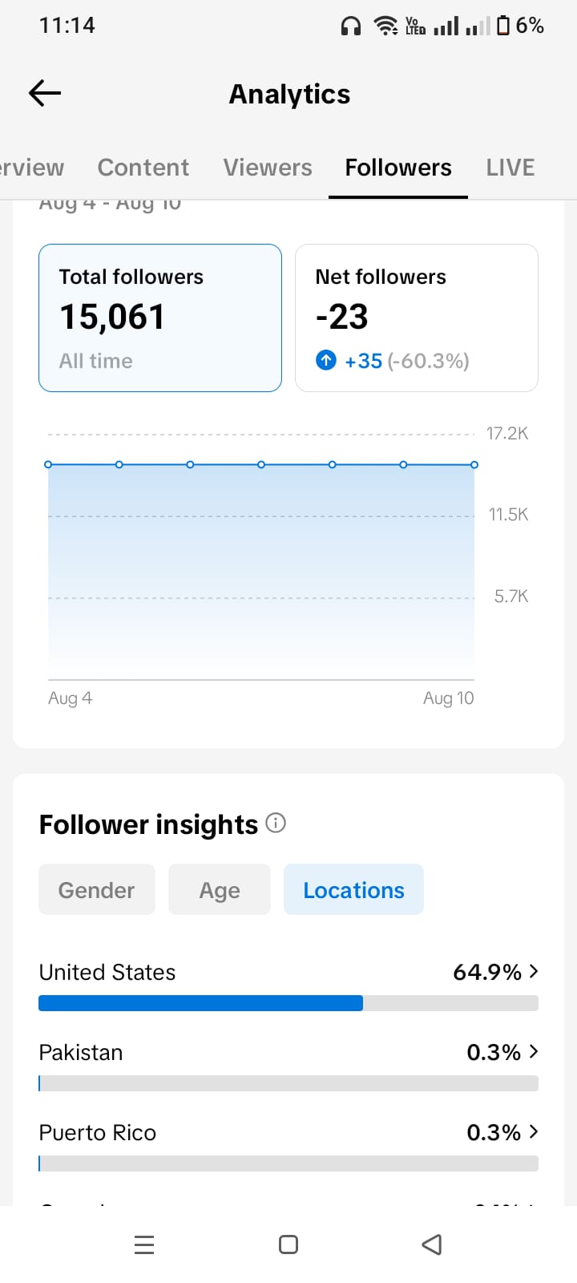Tap the Aug 10 data point on chart

[474, 464]
